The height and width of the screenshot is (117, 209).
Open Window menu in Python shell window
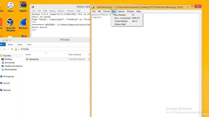70,11
